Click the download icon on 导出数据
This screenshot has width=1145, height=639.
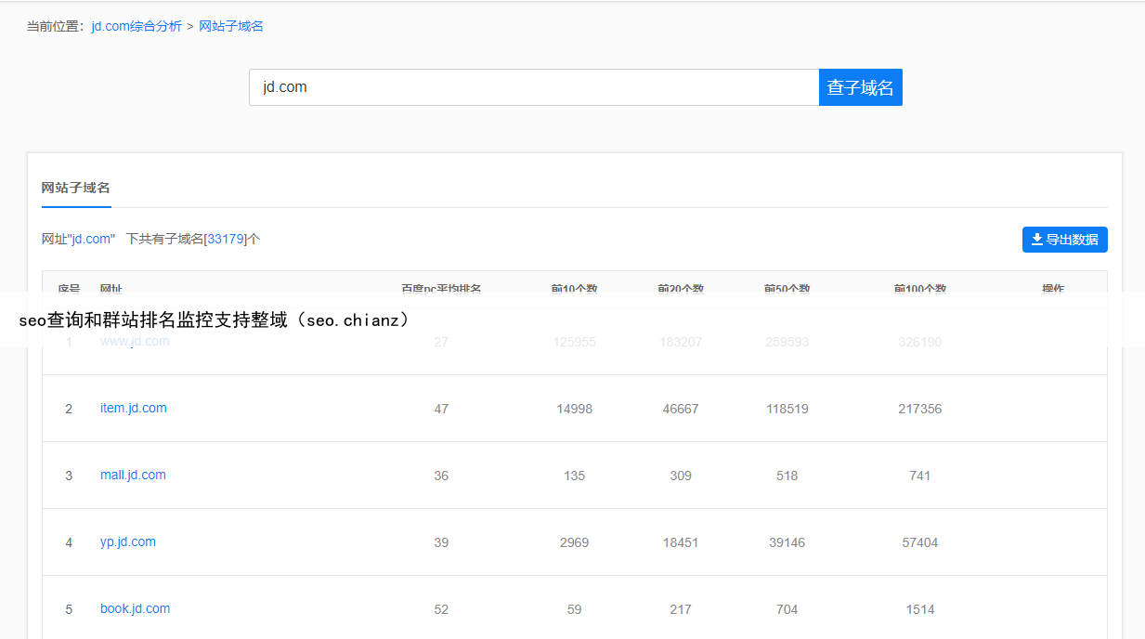click(1036, 240)
